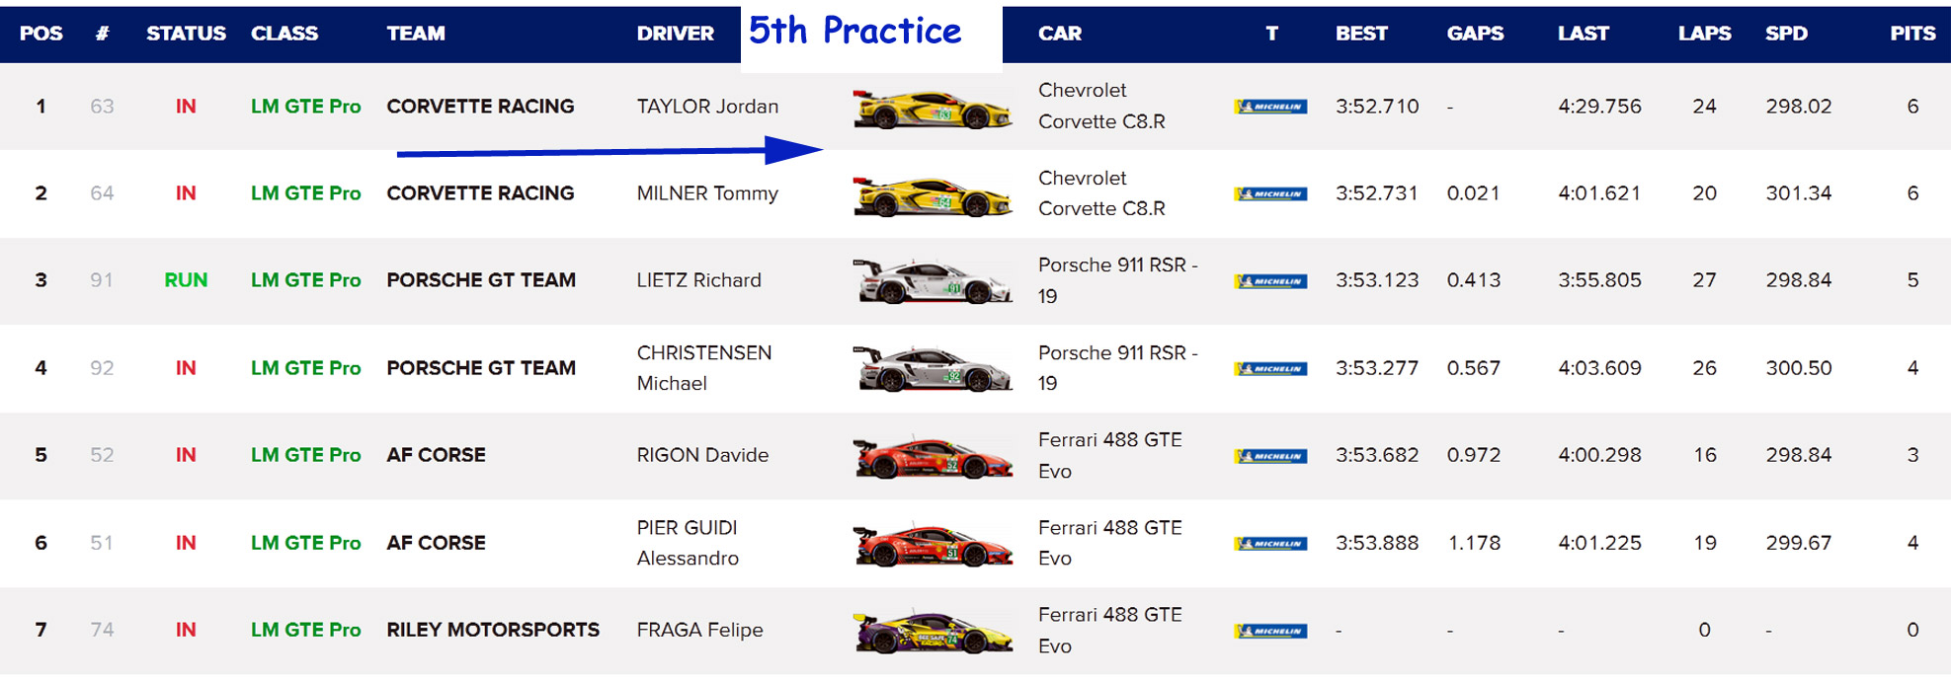Click the purple #74 Ferrari car image
Image resolution: width=1951 pixels, height=681 pixels.
pos(932,632)
